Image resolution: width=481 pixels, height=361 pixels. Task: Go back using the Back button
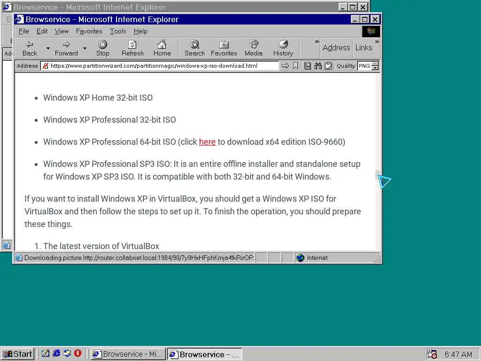tap(30, 48)
